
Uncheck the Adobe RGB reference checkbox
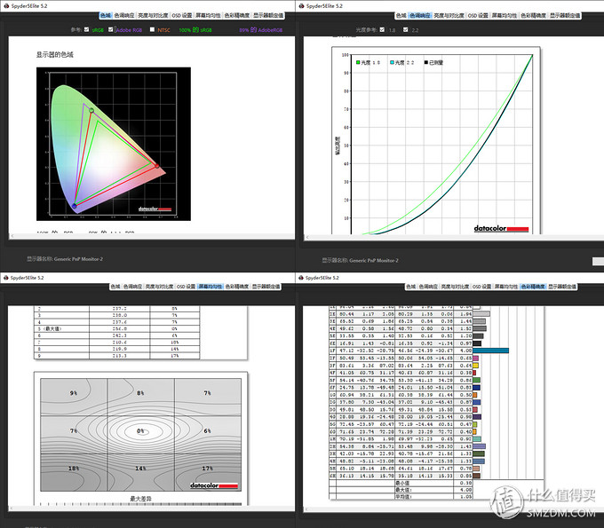pyautogui.click(x=111, y=29)
